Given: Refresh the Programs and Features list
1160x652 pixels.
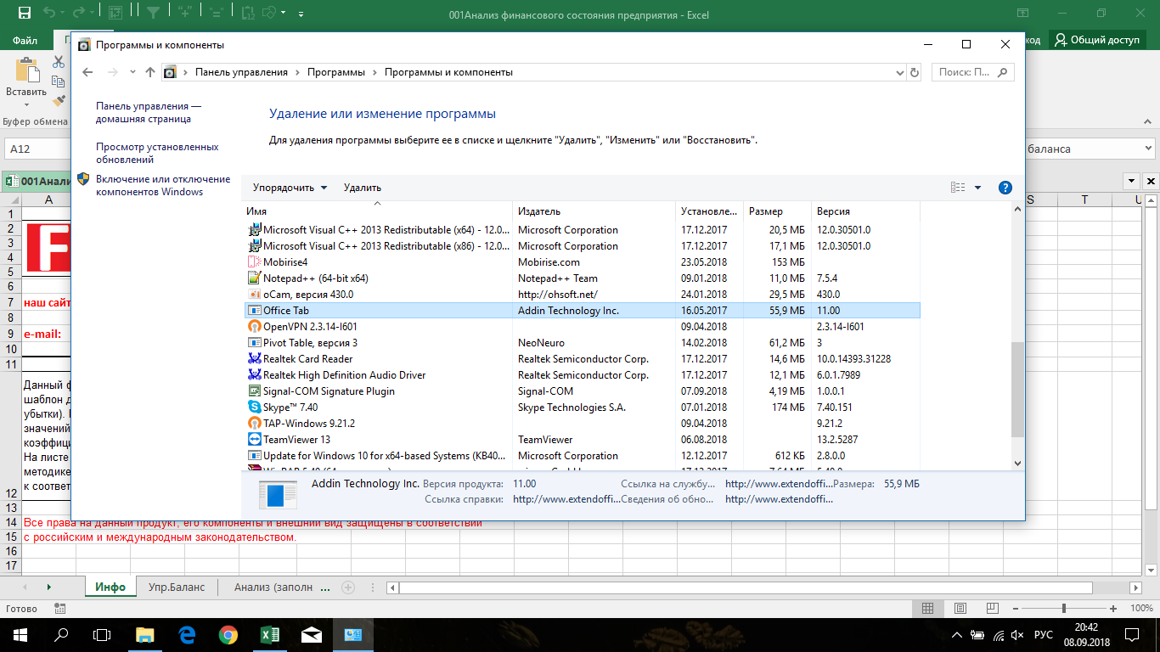Looking at the screenshot, I should point(915,73).
